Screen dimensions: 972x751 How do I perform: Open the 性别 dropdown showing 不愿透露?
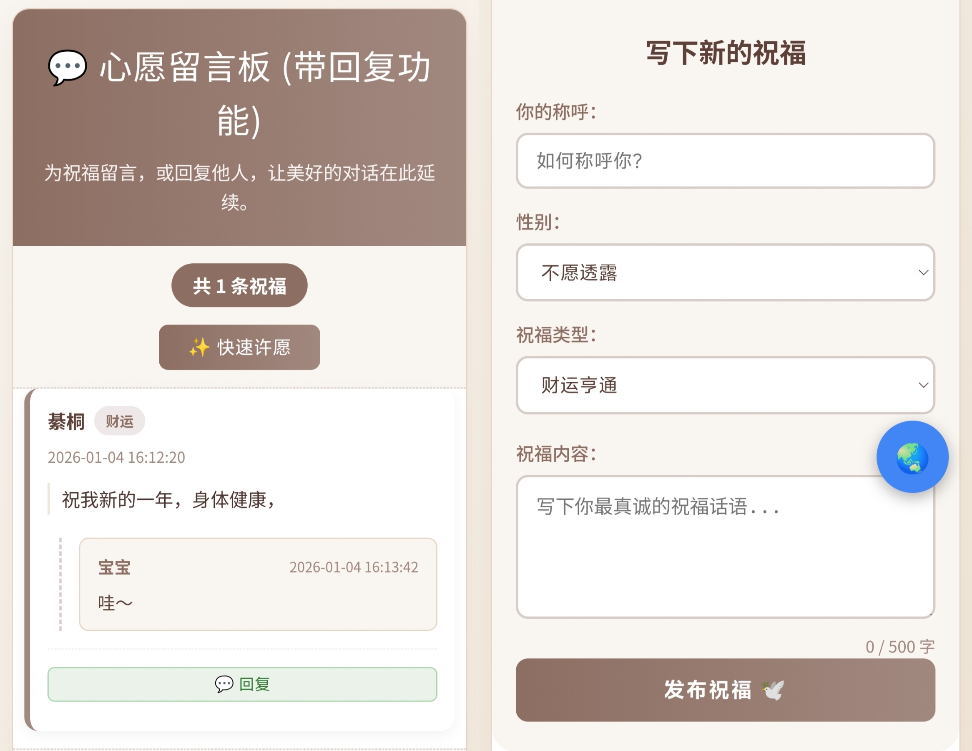coord(726,272)
